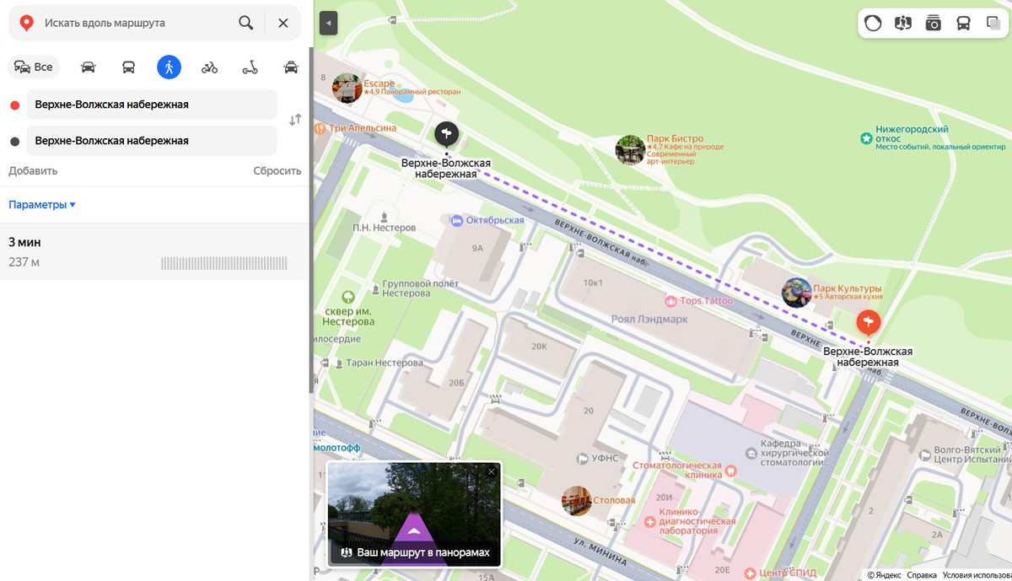Open the Escape panoramic restaurant marker
The width and height of the screenshot is (1012, 581).
click(347, 88)
